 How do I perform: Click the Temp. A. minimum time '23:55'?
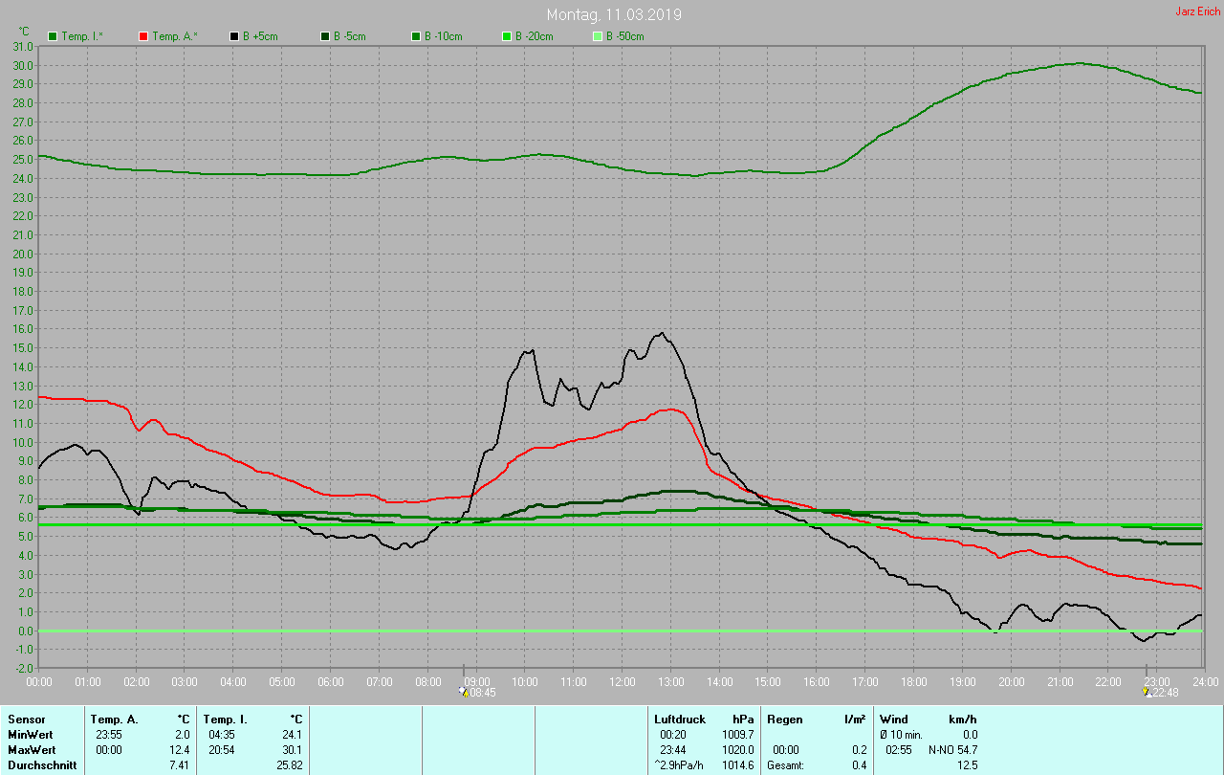click(109, 734)
